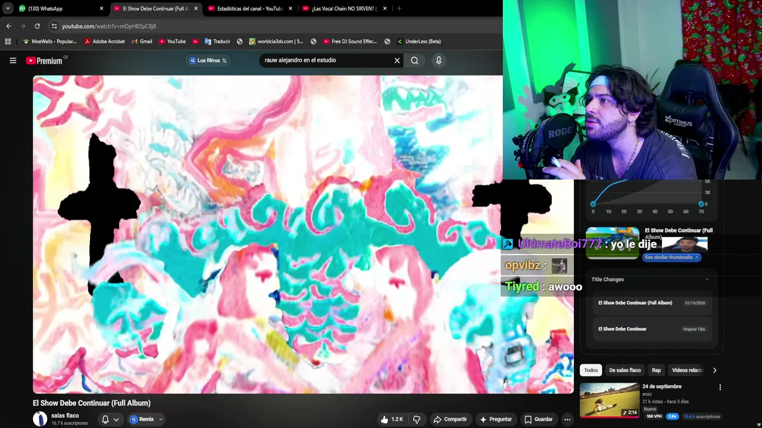Image resolution: width=762 pixels, height=428 pixels.
Task: Go back in browser history
Action: (8, 26)
